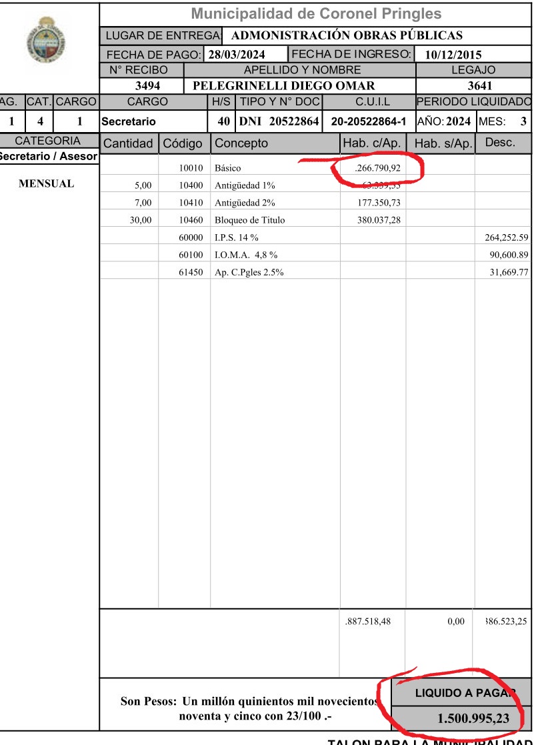Viewport: 534px width, 745px height.
Task: Click the Código column header
Action: pos(183,143)
